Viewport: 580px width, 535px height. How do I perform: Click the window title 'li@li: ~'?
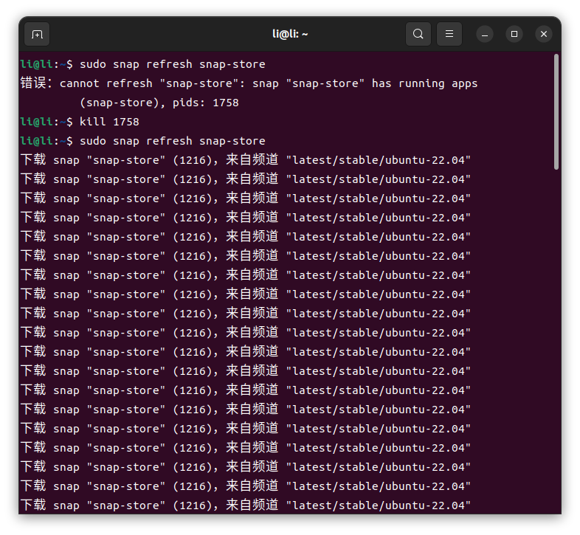(290, 34)
